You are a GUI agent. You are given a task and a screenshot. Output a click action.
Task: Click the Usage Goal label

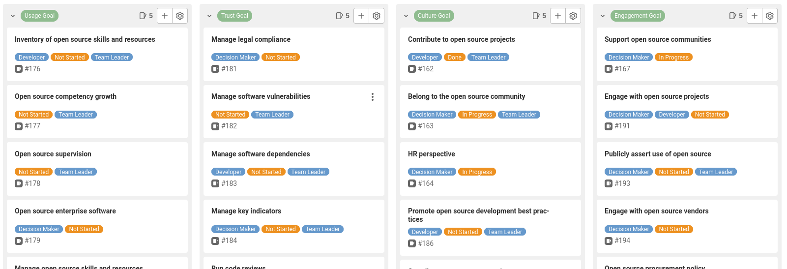pos(39,16)
